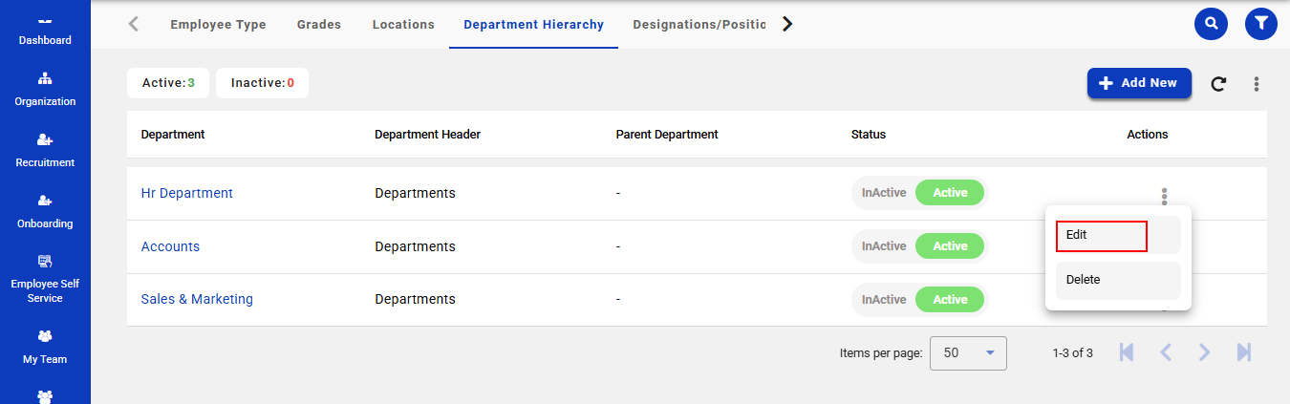Image resolution: width=1290 pixels, height=404 pixels.
Task: Open Employee Self Service in sidebar
Action: pos(45,279)
